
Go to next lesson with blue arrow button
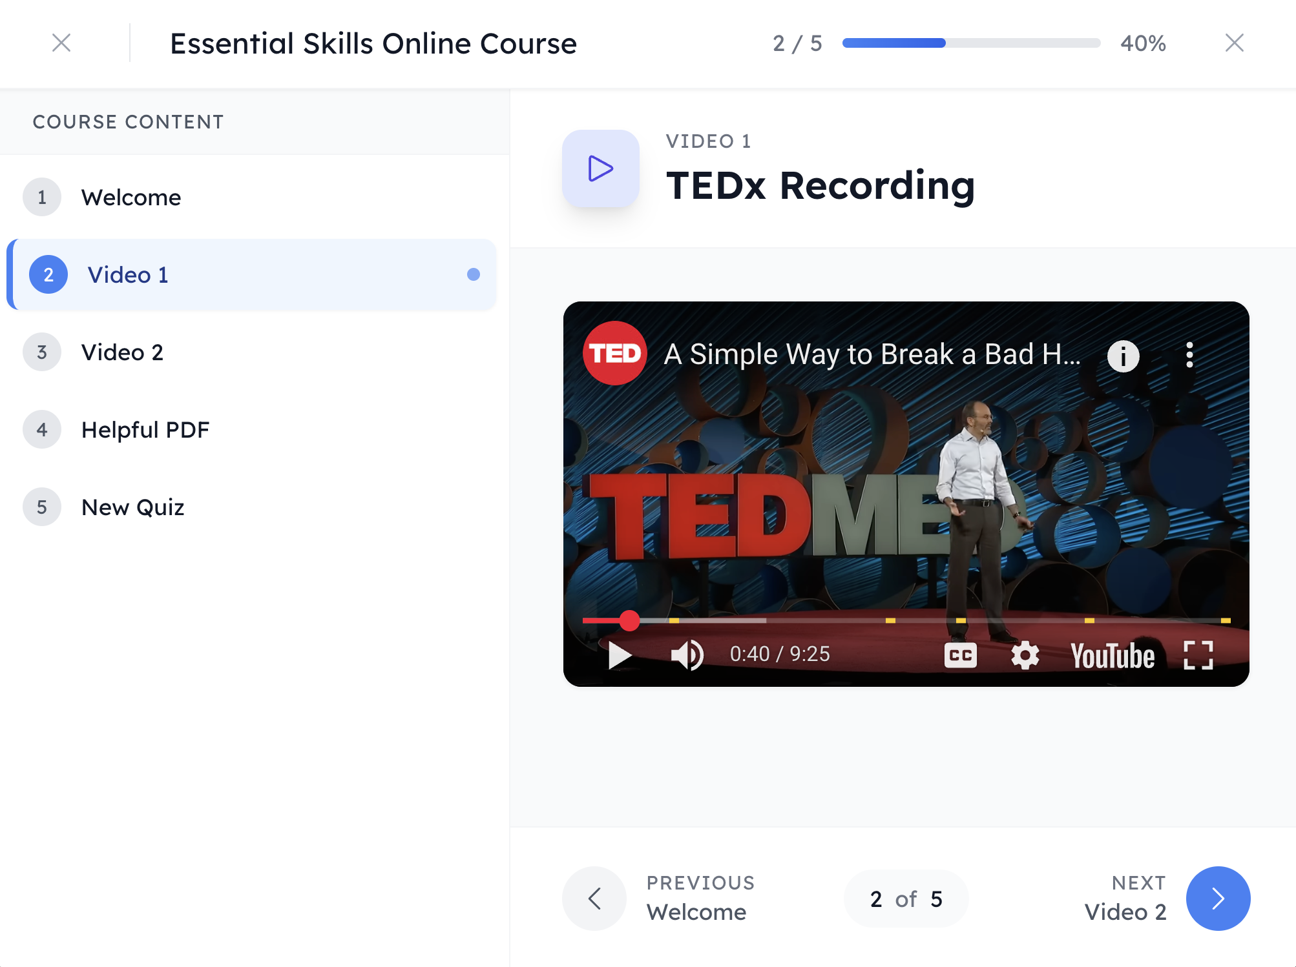pos(1218,898)
